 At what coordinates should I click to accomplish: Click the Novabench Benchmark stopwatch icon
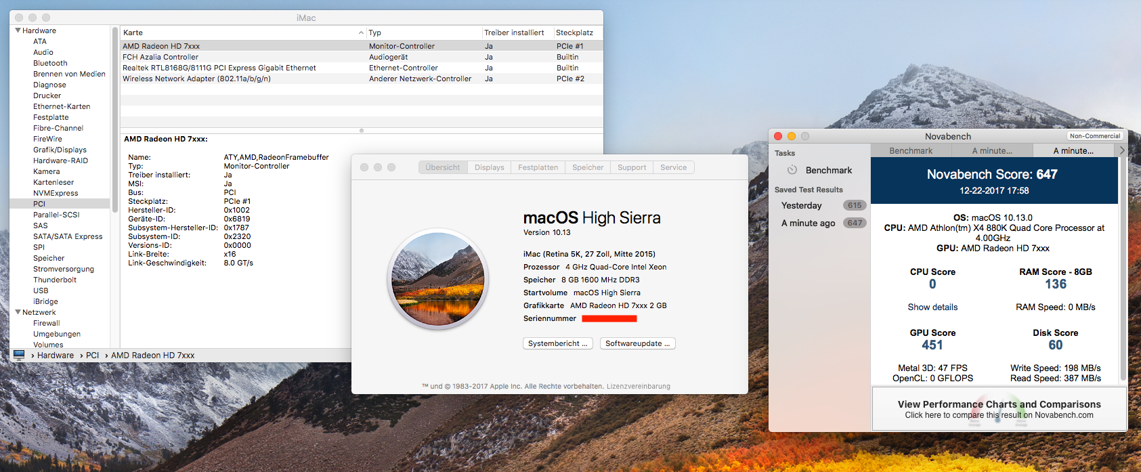point(792,170)
